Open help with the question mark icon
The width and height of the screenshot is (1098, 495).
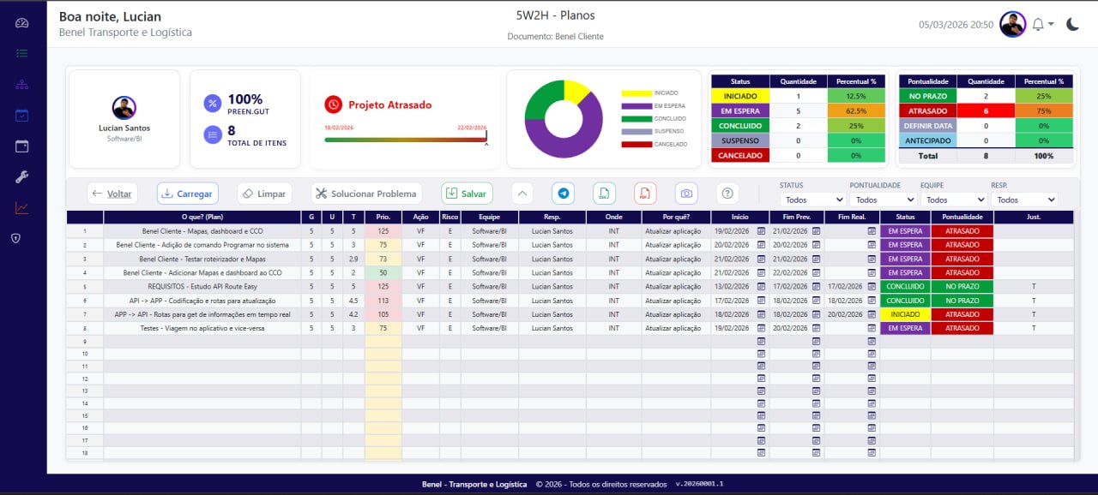tap(727, 194)
